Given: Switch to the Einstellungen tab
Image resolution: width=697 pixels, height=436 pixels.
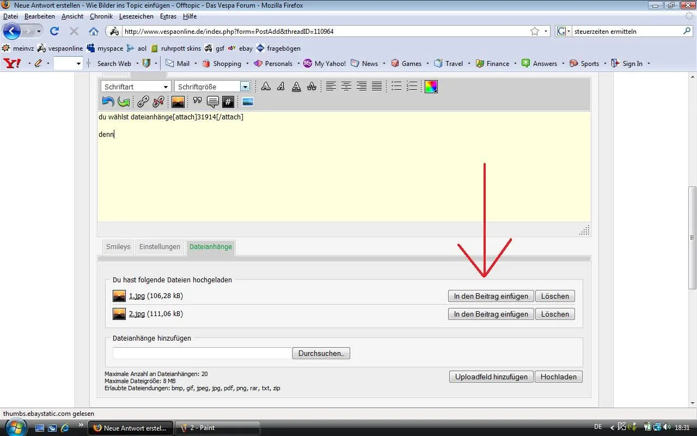Looking at the screenshot, I should (160, 247).
